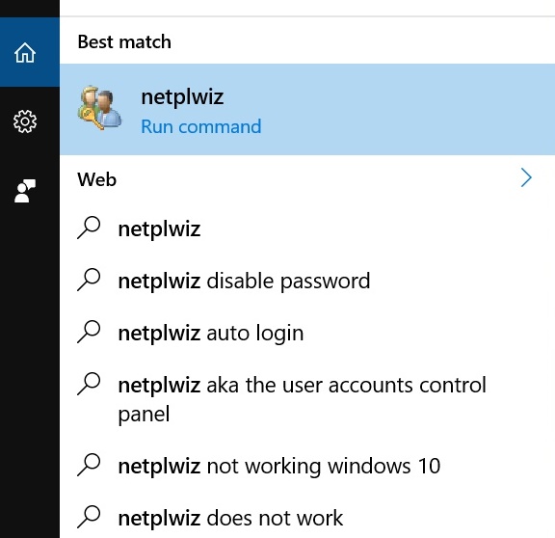This screenshot has width=555, height=538.
Task: Open the Home icon in sidebar
Action: [25, 52]
